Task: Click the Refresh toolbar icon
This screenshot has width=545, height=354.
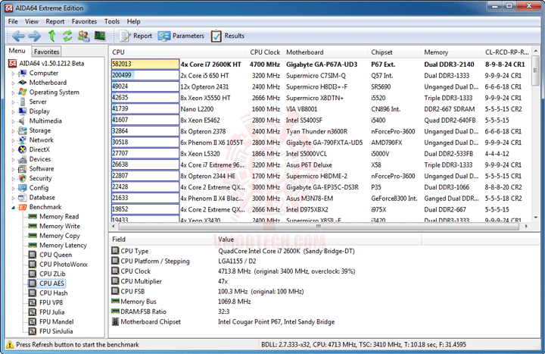Action: 67,36
